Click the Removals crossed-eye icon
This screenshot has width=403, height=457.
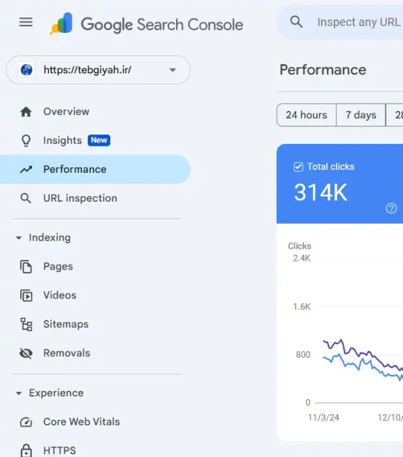coord(26,353)
